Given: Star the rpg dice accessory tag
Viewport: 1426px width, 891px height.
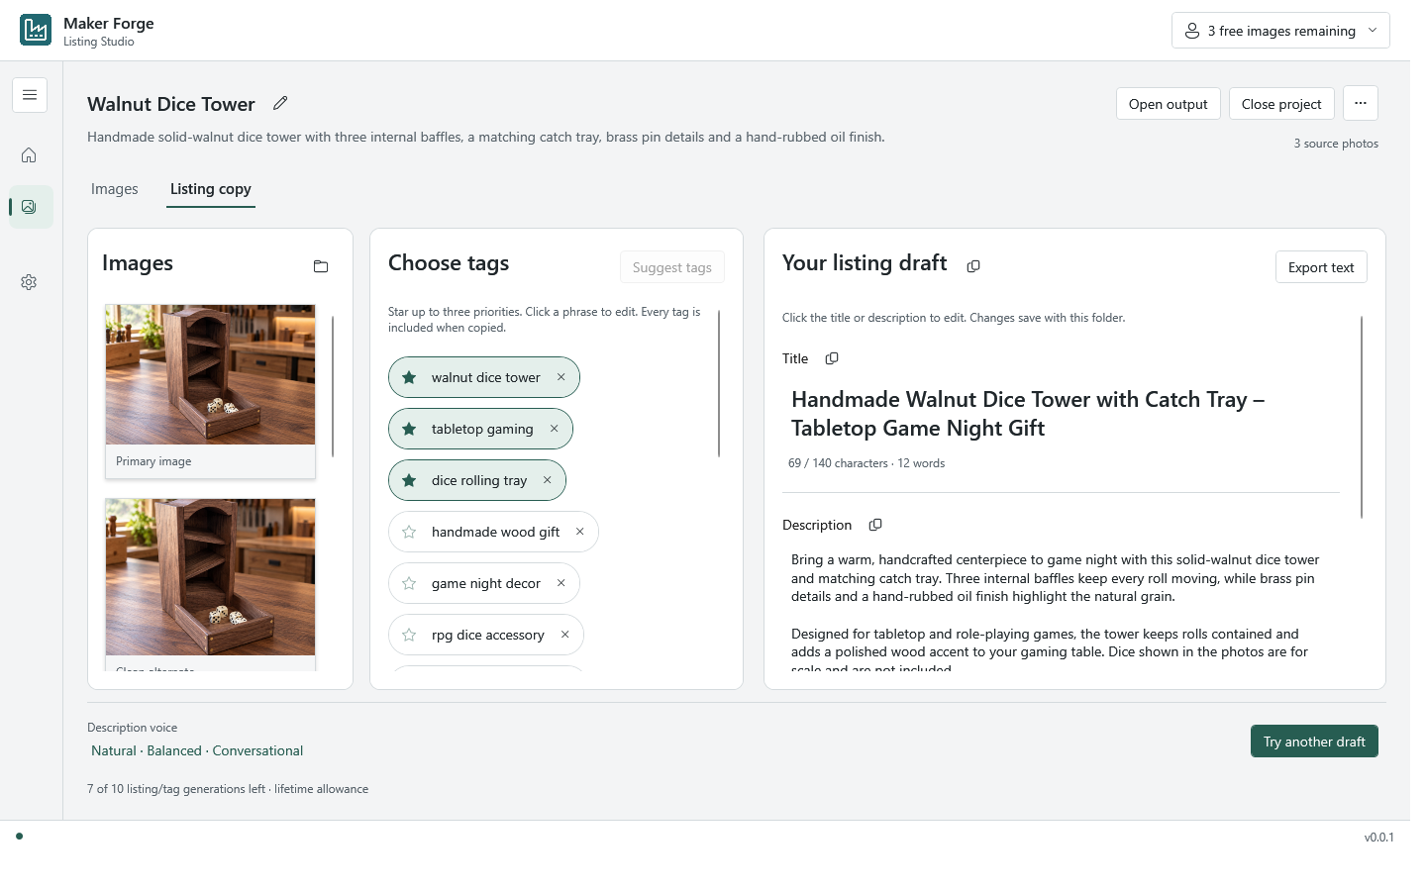Looking at the screenshot, I should [x=409, y=635].
